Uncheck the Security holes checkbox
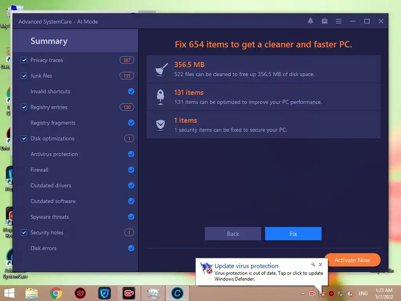Viewport: 401px width, 301px height. pyautogui.click(x=24, y=232)
